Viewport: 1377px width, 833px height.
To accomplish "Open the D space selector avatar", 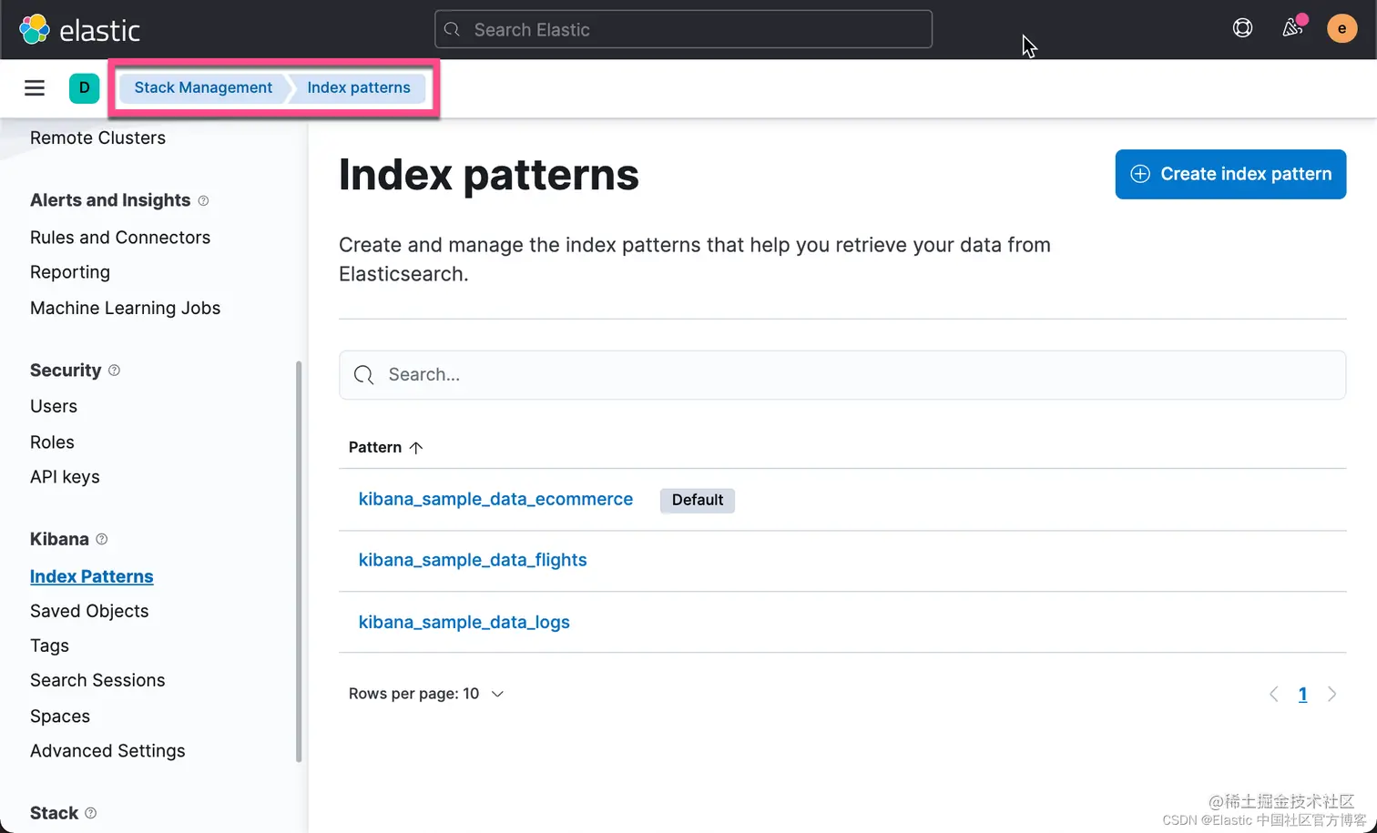I will point(85,88).
